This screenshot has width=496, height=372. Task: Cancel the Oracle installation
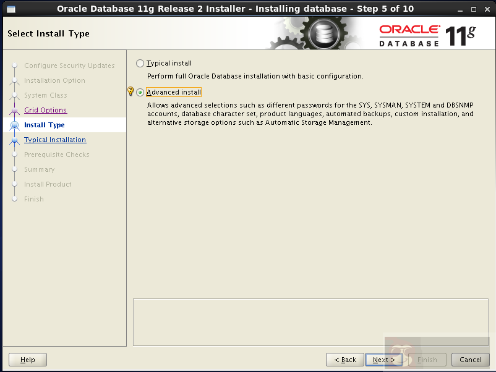point(470,359)
